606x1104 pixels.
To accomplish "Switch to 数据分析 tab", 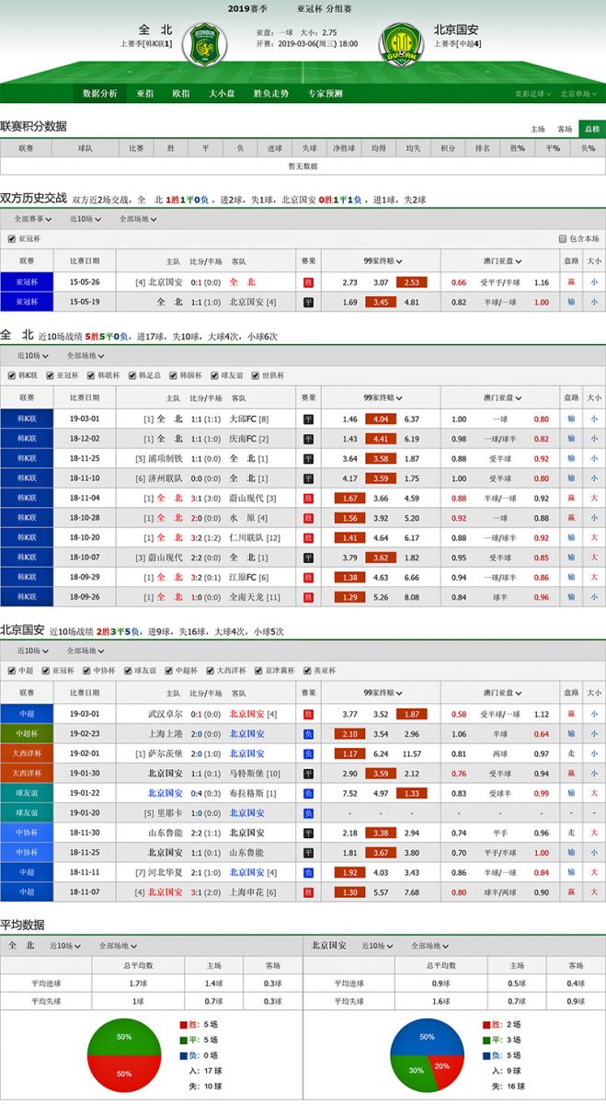I will click(99, 93).
